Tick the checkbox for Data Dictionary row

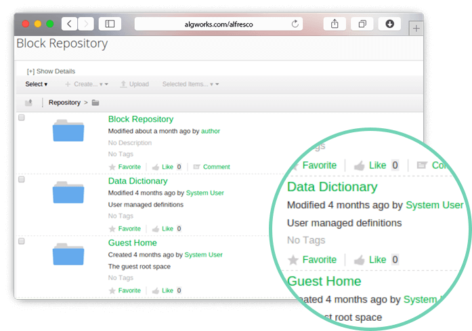click(x=22, y=179)
